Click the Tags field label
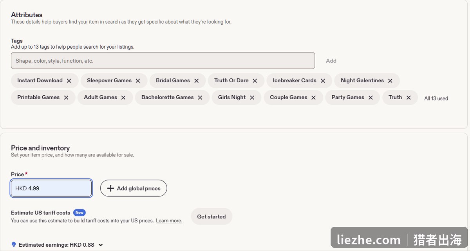470x251 pixels. click(x=17, y=41)
